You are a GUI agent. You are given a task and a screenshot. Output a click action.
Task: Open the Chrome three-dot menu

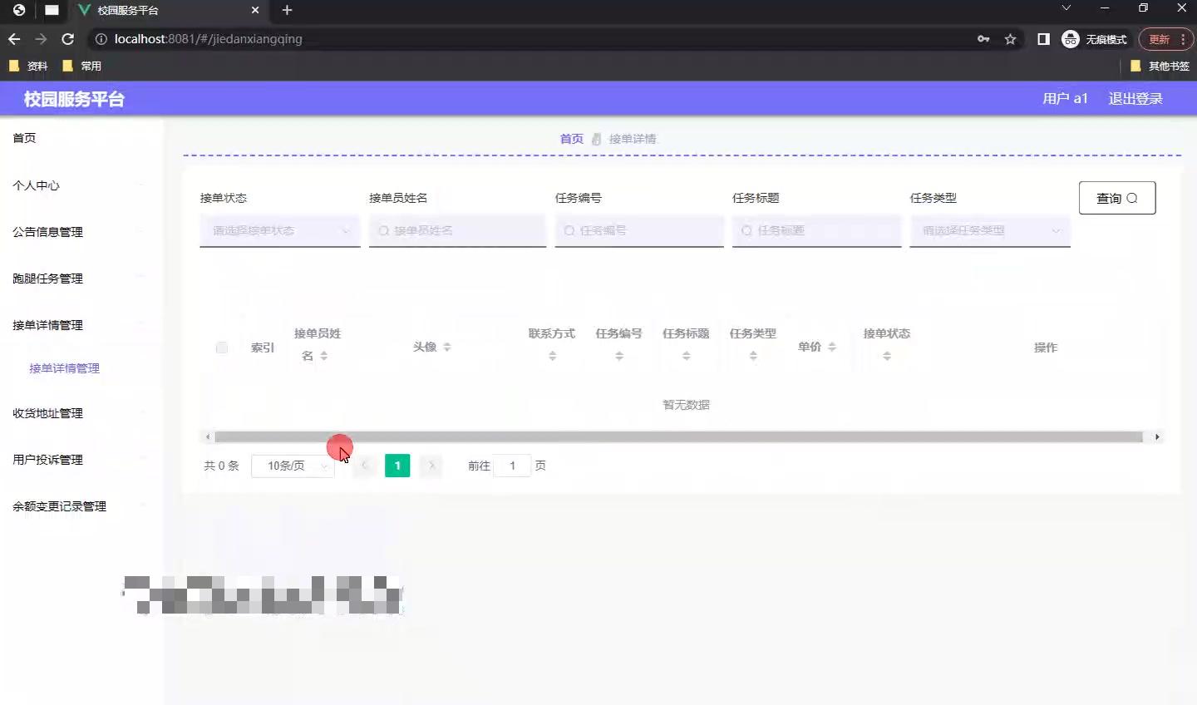click(x=1183, y=39)
